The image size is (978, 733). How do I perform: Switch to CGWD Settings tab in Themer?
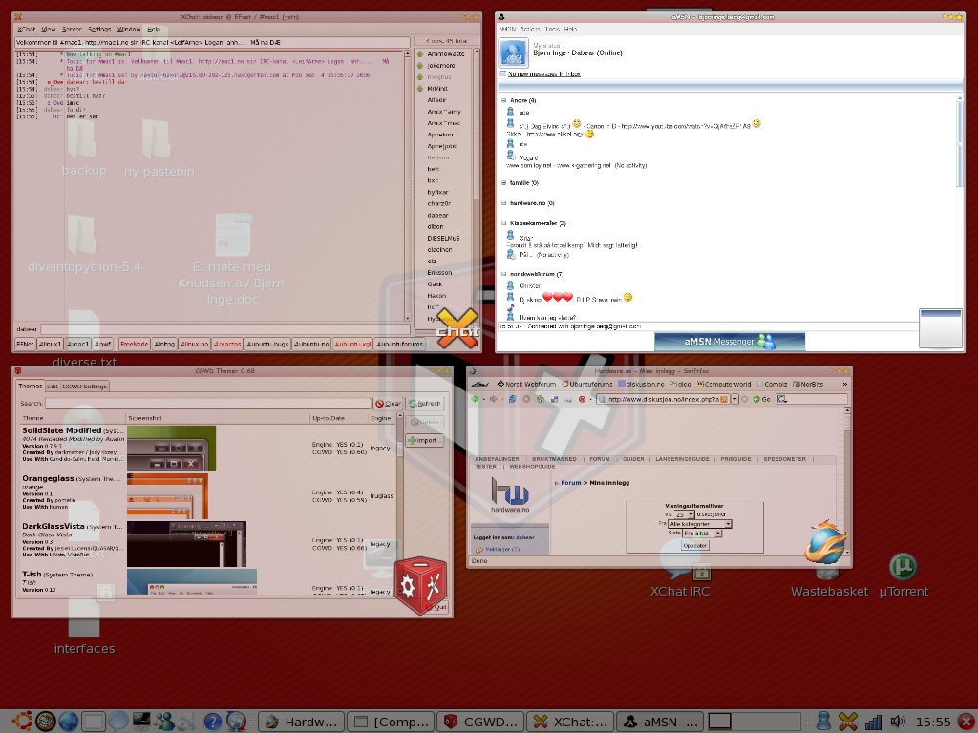(84, 387)
